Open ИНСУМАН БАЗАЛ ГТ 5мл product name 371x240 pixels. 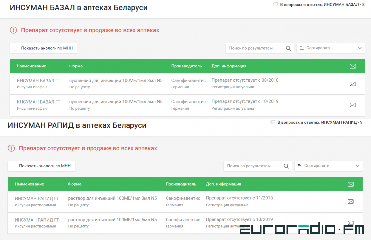[39, 102]
